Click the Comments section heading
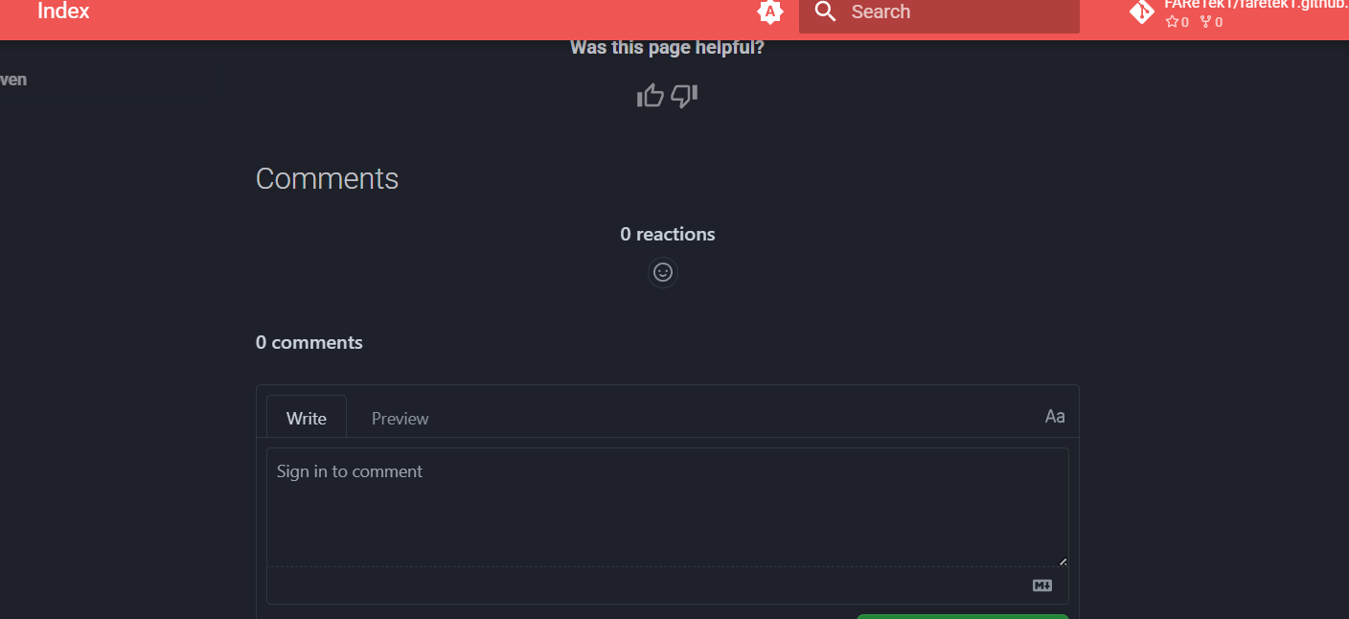This screenshot has width=1349, height=619. [x=327, y=179]
